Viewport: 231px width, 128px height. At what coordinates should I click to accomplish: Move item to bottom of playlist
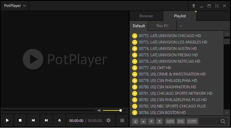point(159,121)
